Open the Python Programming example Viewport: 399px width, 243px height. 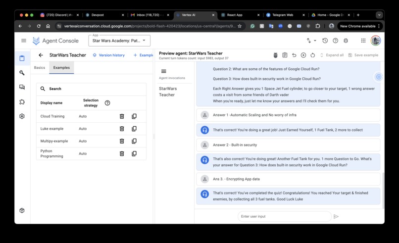[x=51, y=153]
